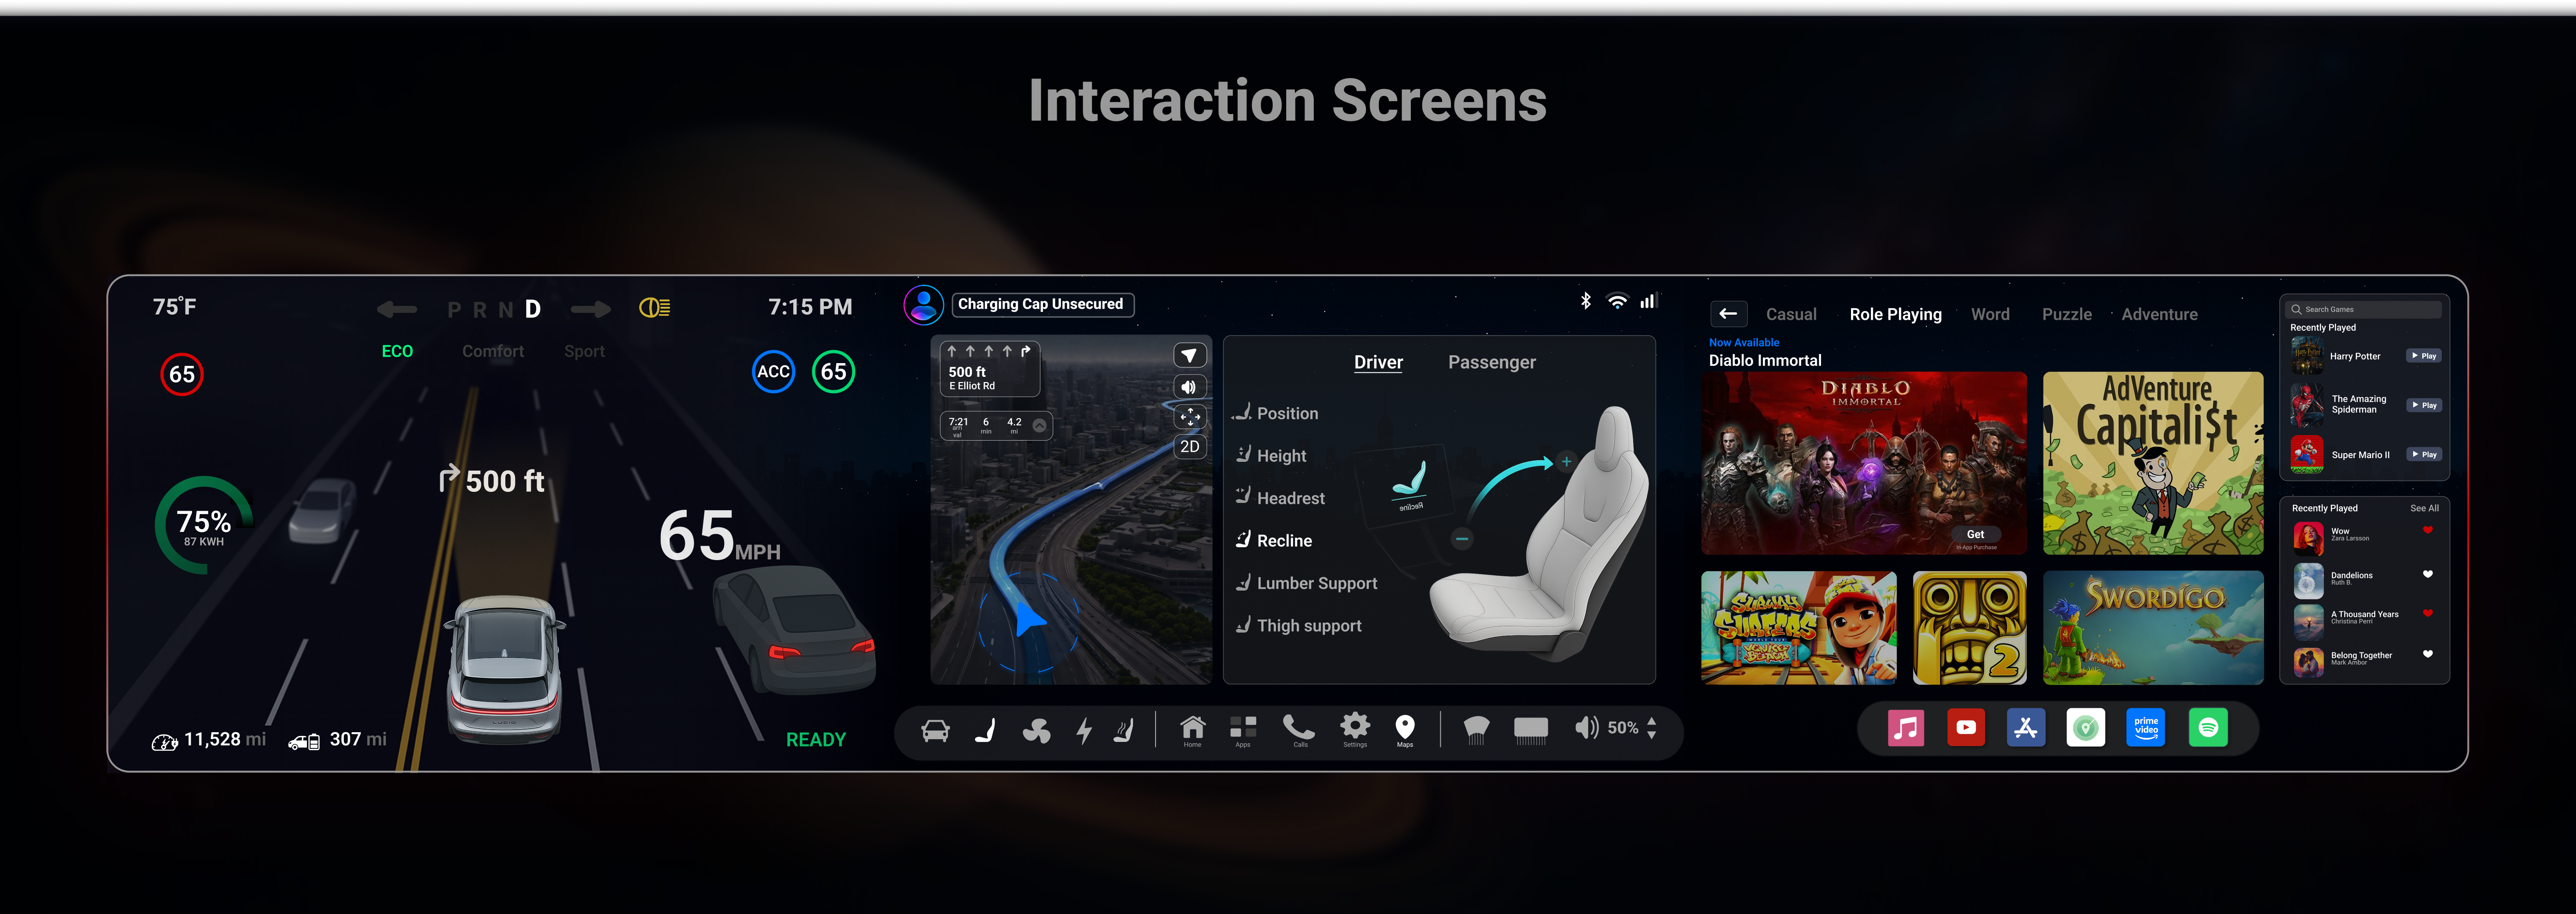Switch to the Passenger seat tab

(x=1491, y=362)
